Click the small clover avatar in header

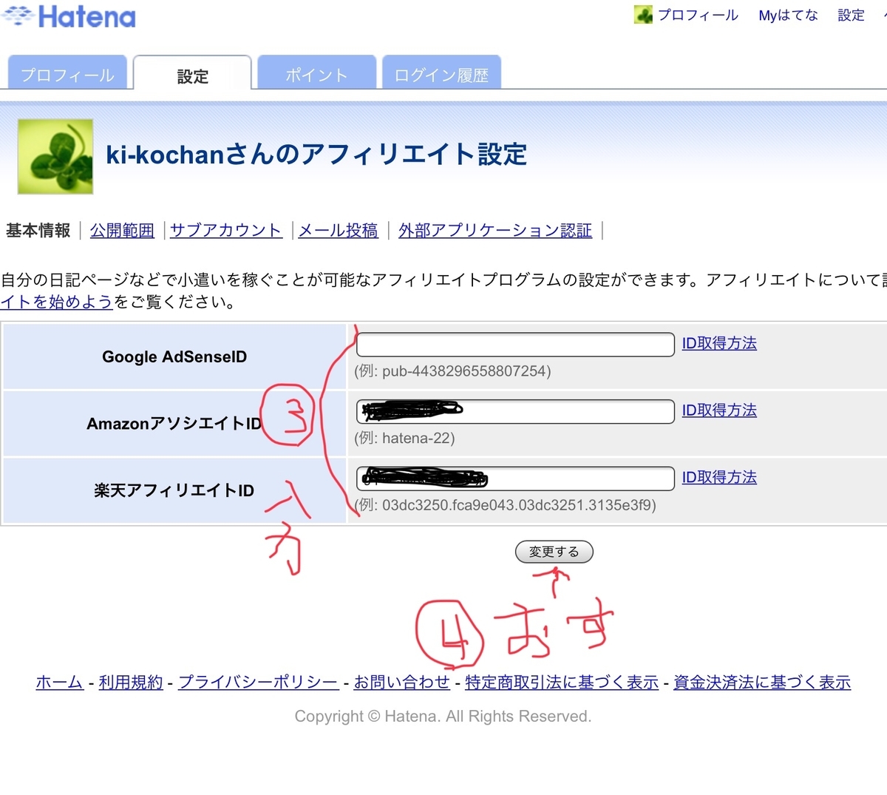click(643, 15)
